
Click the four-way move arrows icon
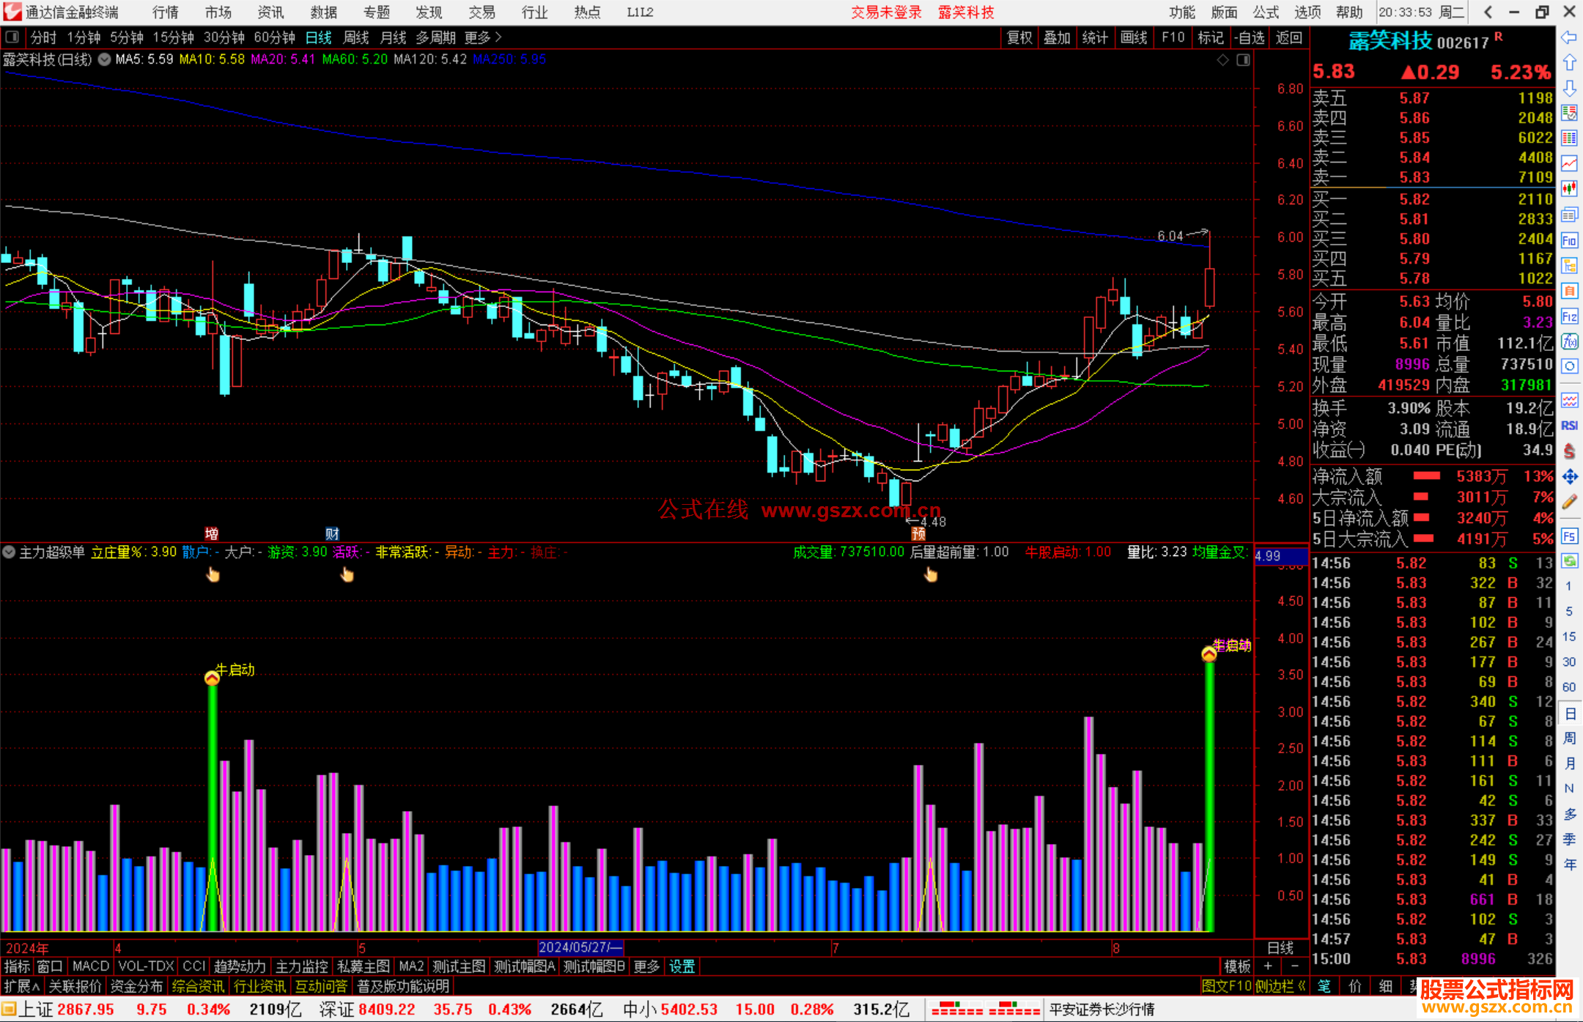tap(1569, 477)
